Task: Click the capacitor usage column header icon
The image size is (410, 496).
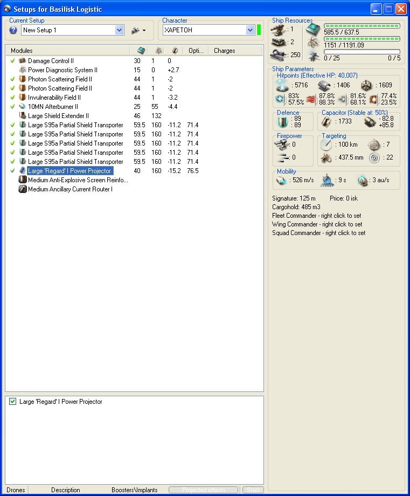Action: (175, 50)
